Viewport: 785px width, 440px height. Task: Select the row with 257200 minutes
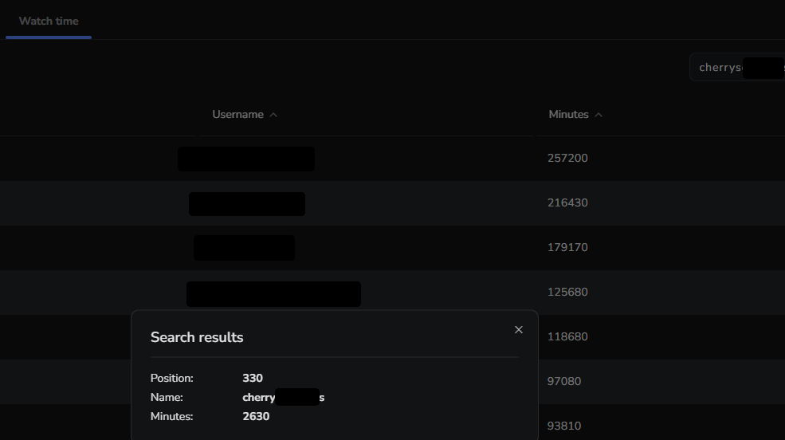567,158
